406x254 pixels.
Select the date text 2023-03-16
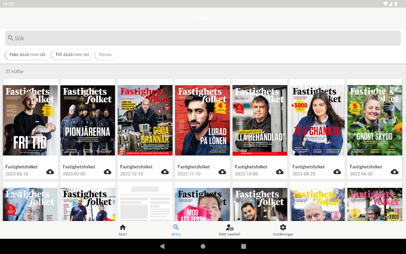point(17,174)
